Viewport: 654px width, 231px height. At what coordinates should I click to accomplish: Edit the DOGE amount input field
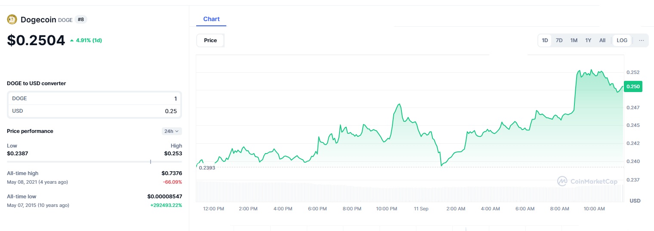(x=95, y=99)
